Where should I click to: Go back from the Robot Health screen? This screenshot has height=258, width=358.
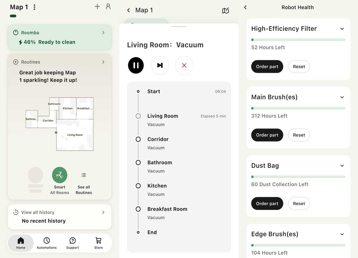coord(246,7)
